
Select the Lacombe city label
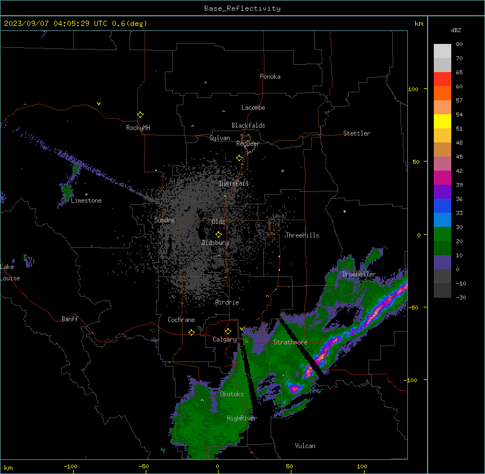[x=253, y=108]
